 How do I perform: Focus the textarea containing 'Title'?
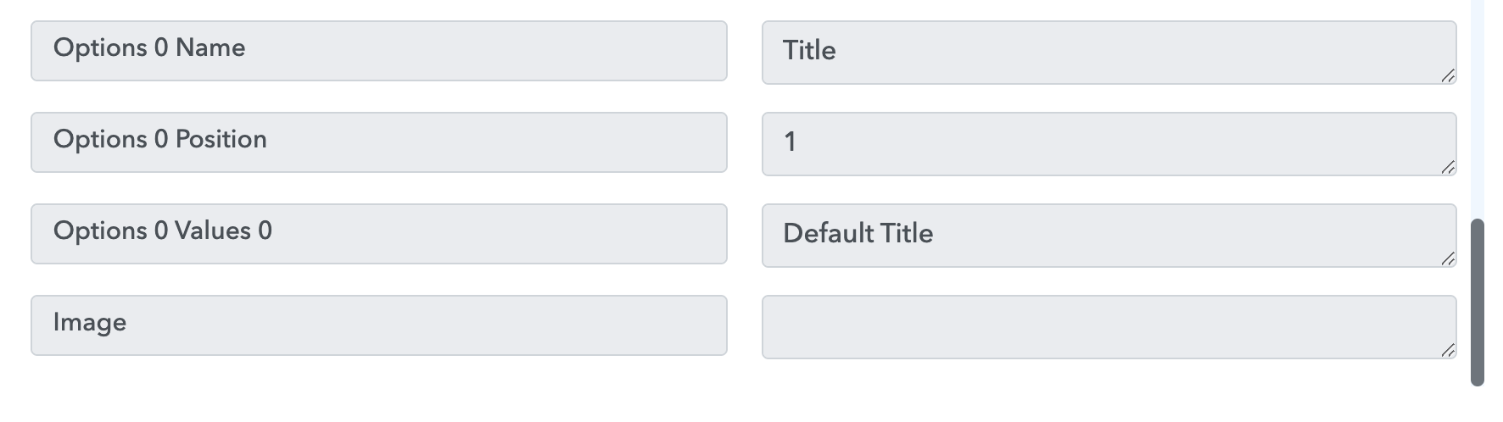click(1109, 53)
